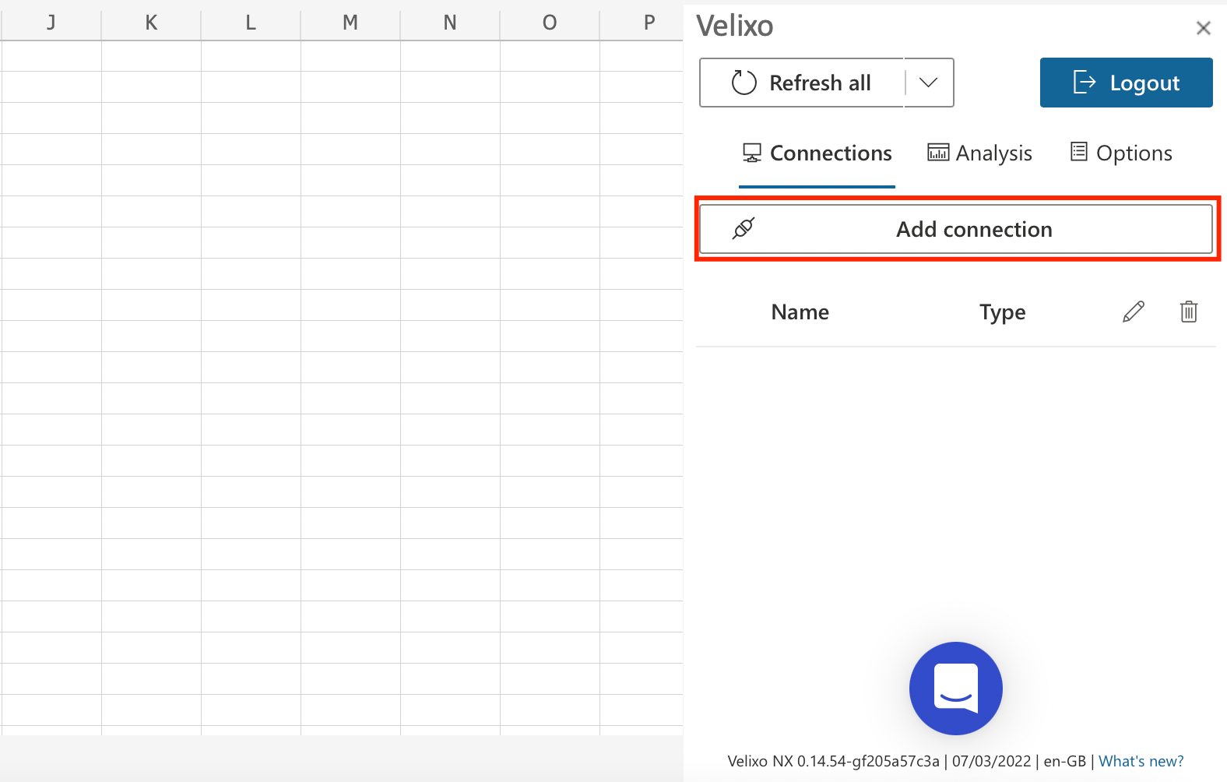The height and width of the screenshot is (782, 1227).
Task: Click the Type column heading
Action: coord(1003,312)
